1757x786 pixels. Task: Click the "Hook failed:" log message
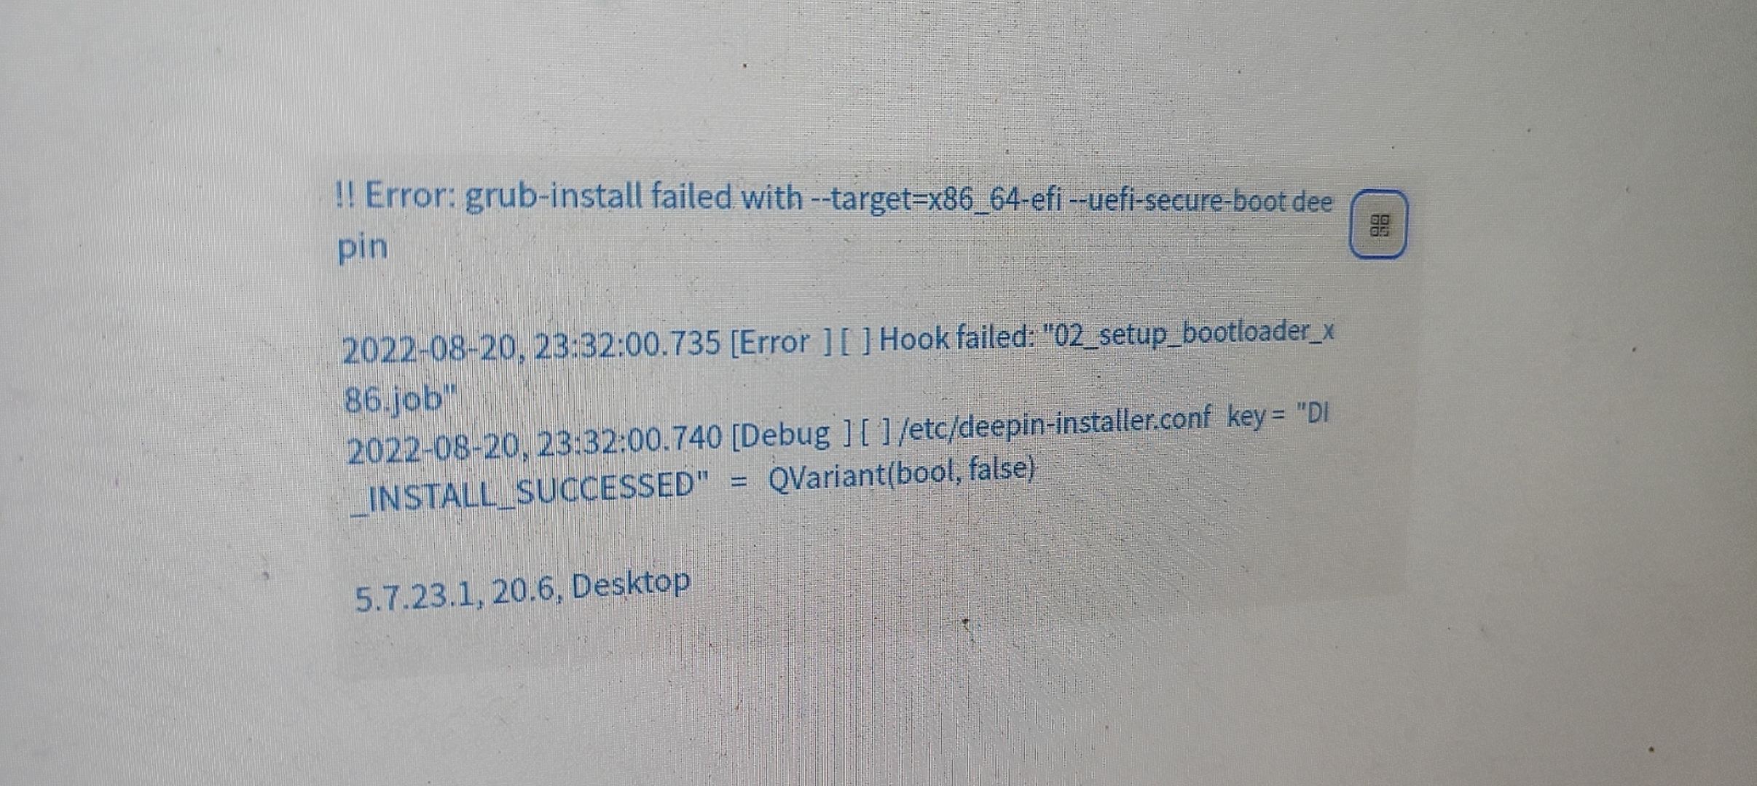pyautogui.click(x=956, y=338)
